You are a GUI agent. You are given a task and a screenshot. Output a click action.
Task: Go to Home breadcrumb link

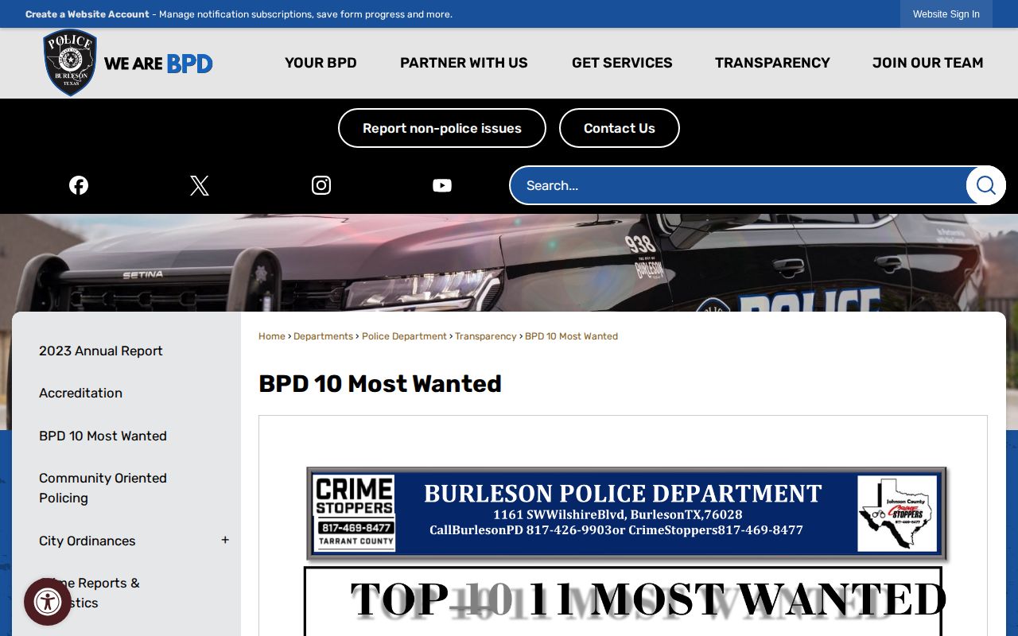click(x=272, y=336)
